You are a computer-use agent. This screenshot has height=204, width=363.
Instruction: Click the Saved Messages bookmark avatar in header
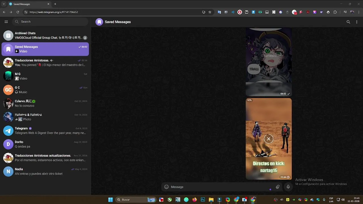[x=99, y=22]
